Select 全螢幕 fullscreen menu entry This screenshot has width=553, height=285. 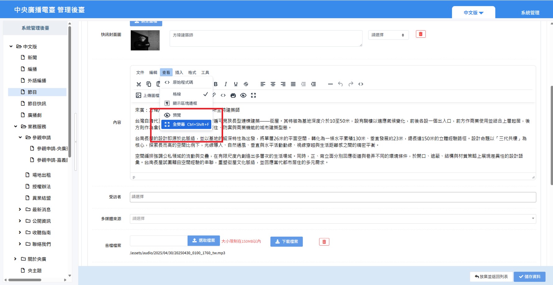tap(186, 124)
